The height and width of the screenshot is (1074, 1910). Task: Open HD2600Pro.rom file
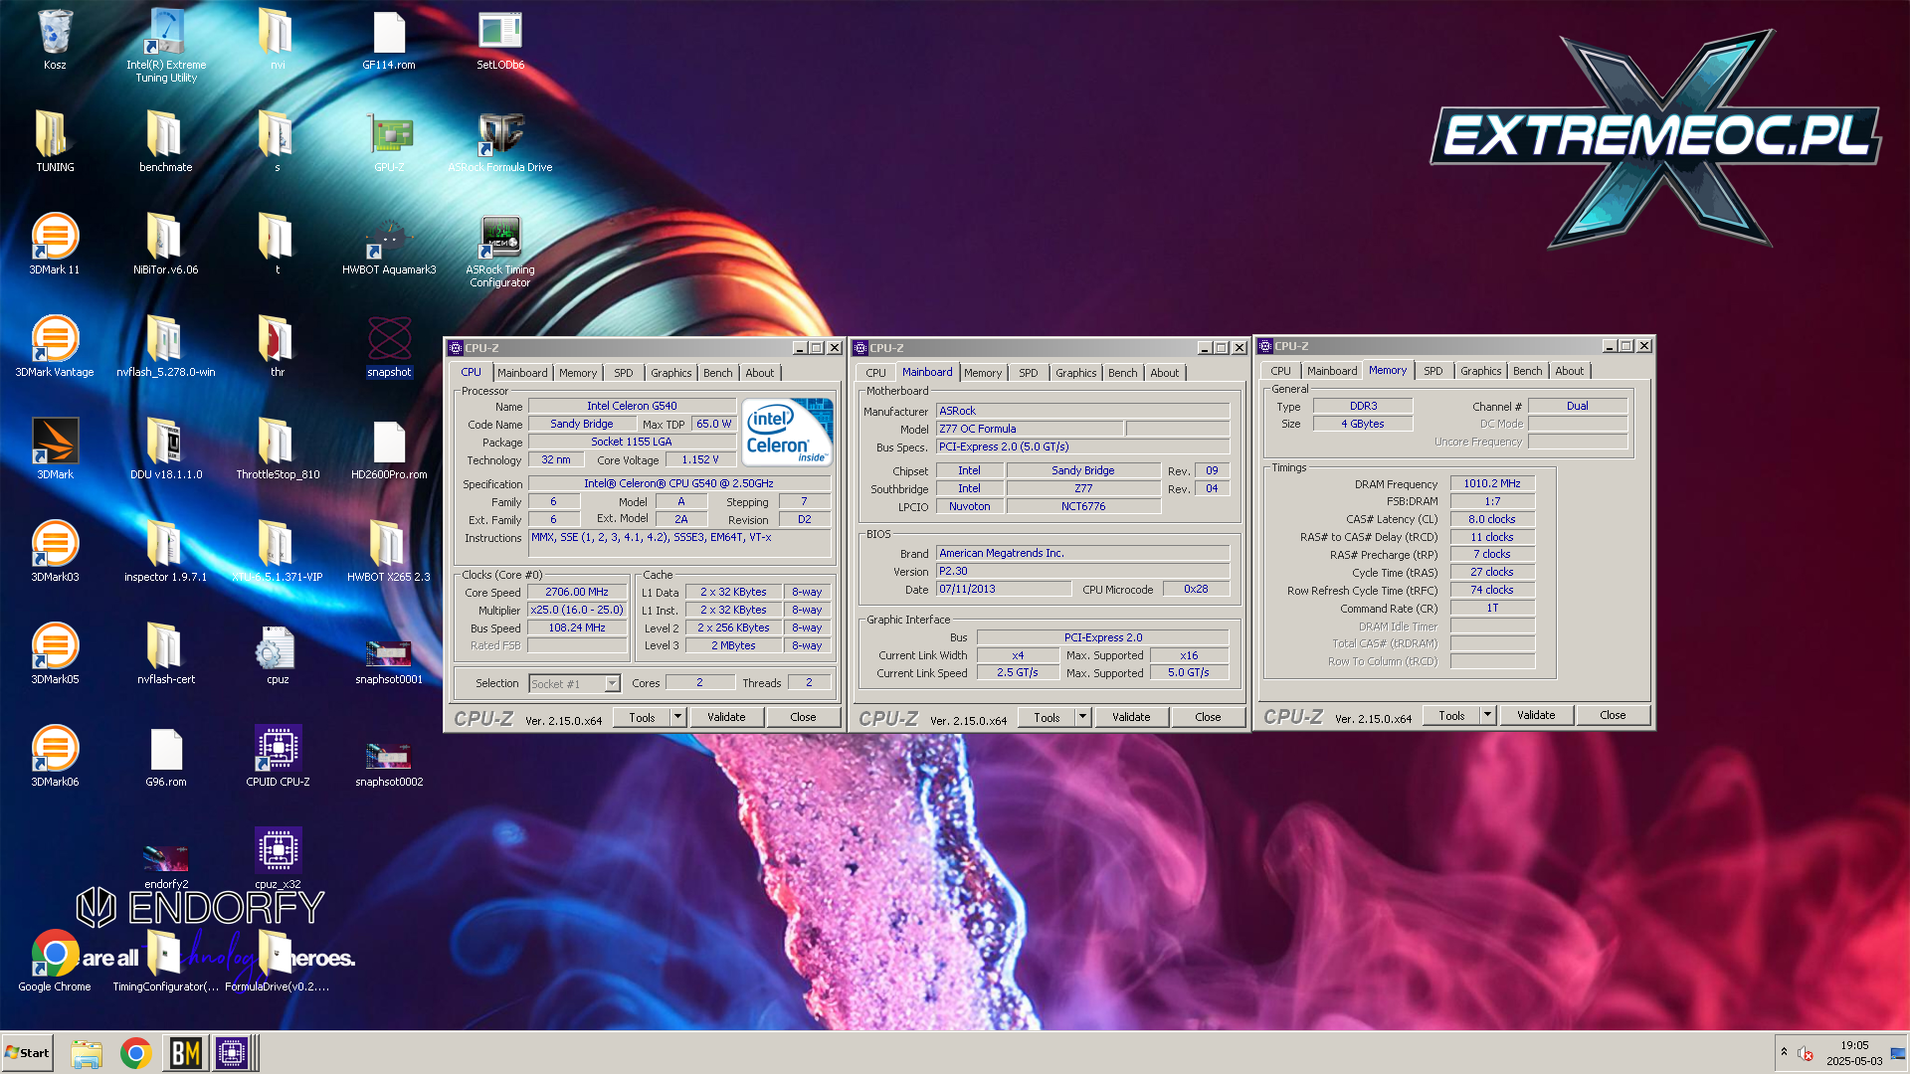pos(389,449)
